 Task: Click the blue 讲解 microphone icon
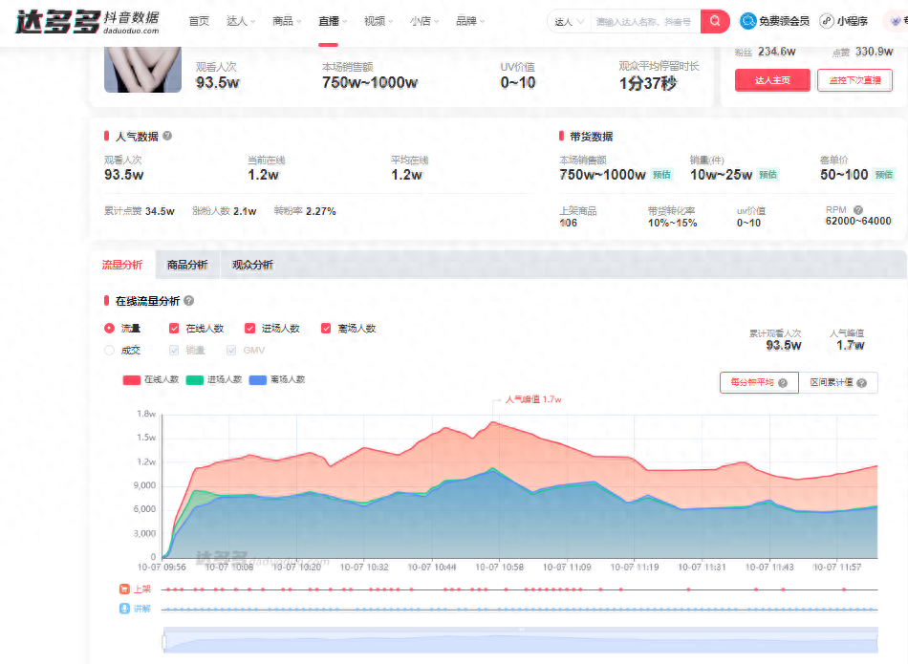point(124,609)
